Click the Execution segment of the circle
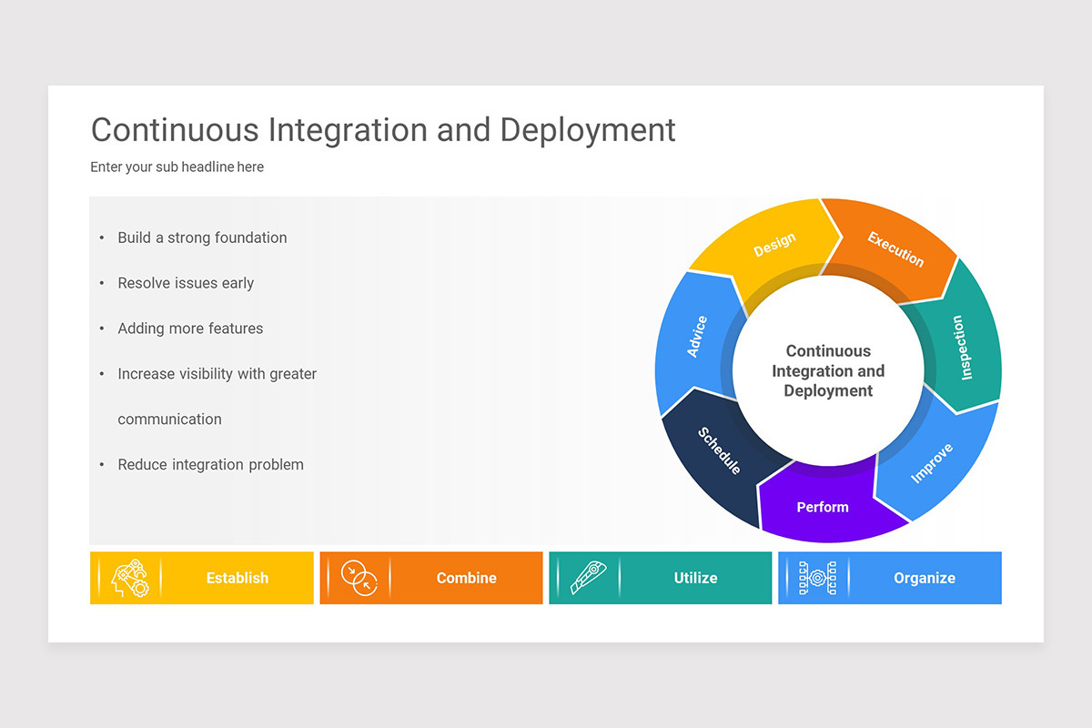Viewport: 1092px width, 728px height. coord(896,248)
